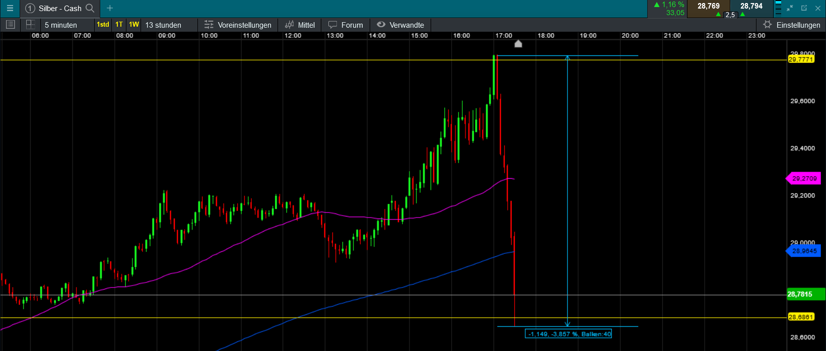Click the measurement label -1,149, -3,857 %
826x351 pixels.
(x=569, y=334)
